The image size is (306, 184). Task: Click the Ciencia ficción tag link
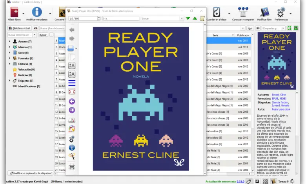coord(280,103)
